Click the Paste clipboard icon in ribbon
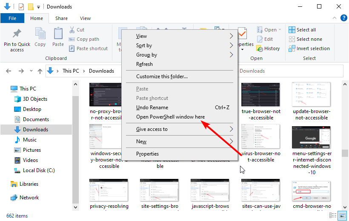The width and height of the screenshot is (349, 221). 58,34
